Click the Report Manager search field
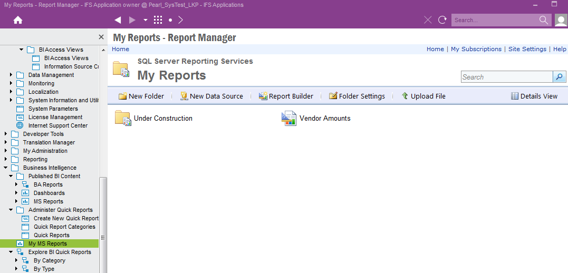 coord(506,77)
